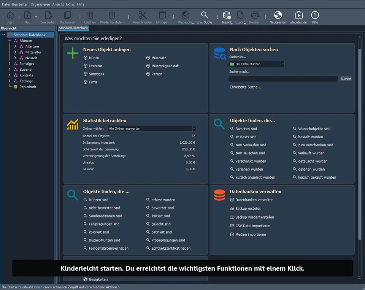Open Neuigkeiten globe icon in toolbar
The height and width of the screenshot is (290, 365).
(x=278, y=16)
